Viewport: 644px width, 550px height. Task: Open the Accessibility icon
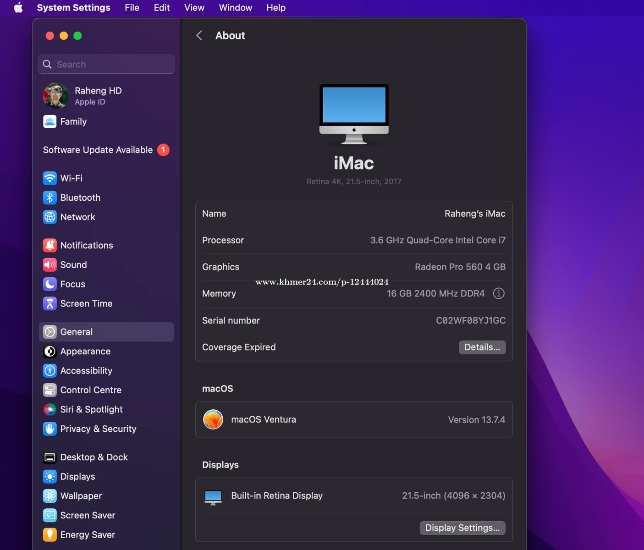(x=50, y=371)
